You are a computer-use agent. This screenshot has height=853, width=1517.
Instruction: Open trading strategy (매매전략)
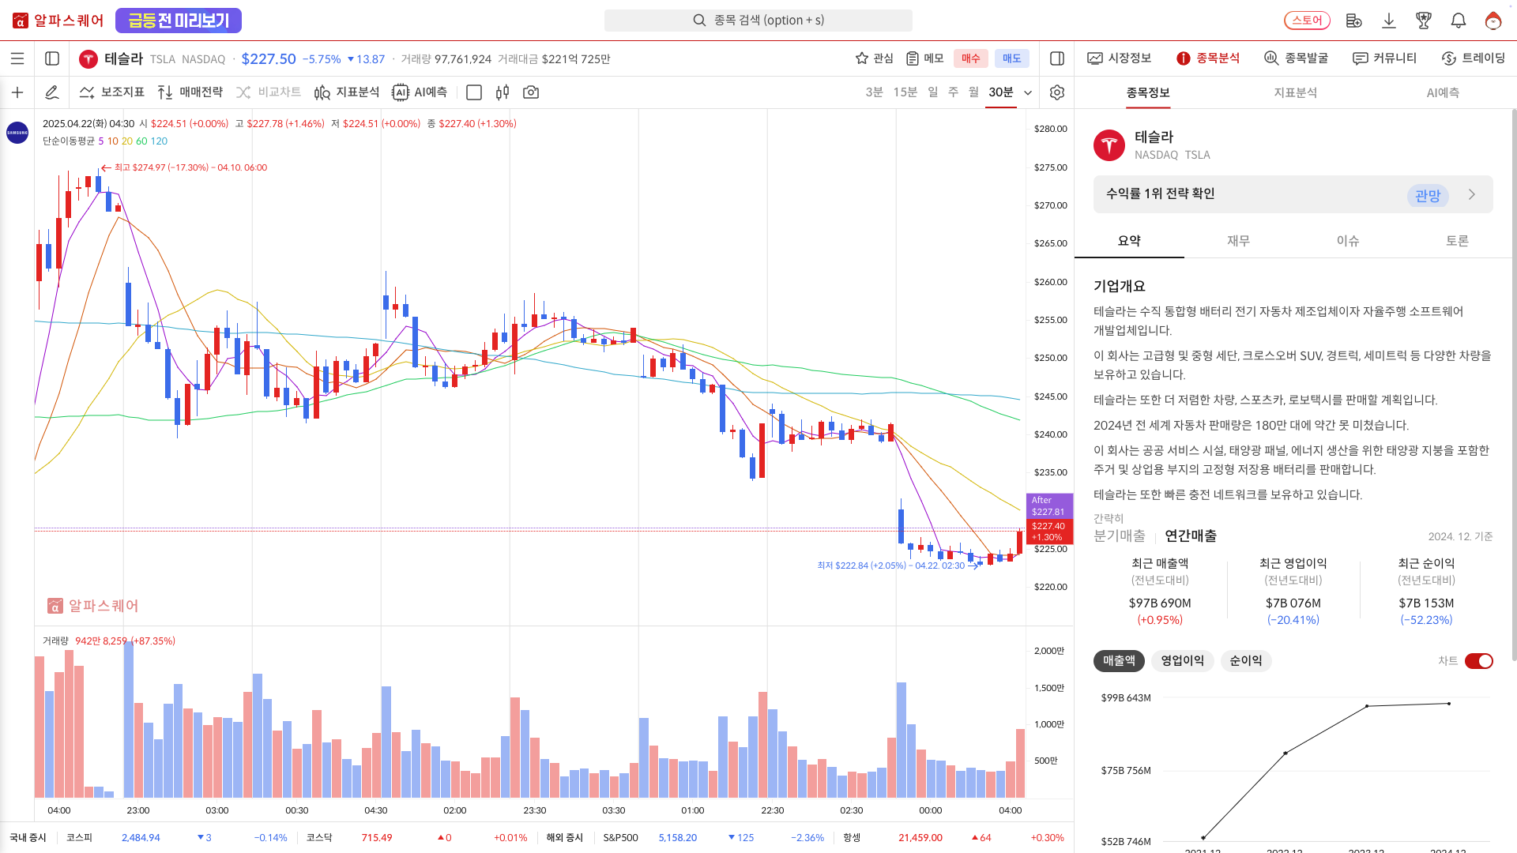pyautogui.click(x=190, y=92)
